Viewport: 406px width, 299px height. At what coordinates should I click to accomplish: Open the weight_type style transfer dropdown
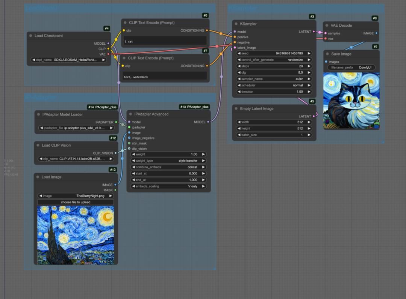pos(168,161)
